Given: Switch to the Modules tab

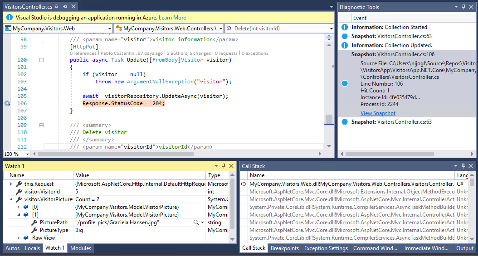Looking at the screenshot, I should click(81, 248).
